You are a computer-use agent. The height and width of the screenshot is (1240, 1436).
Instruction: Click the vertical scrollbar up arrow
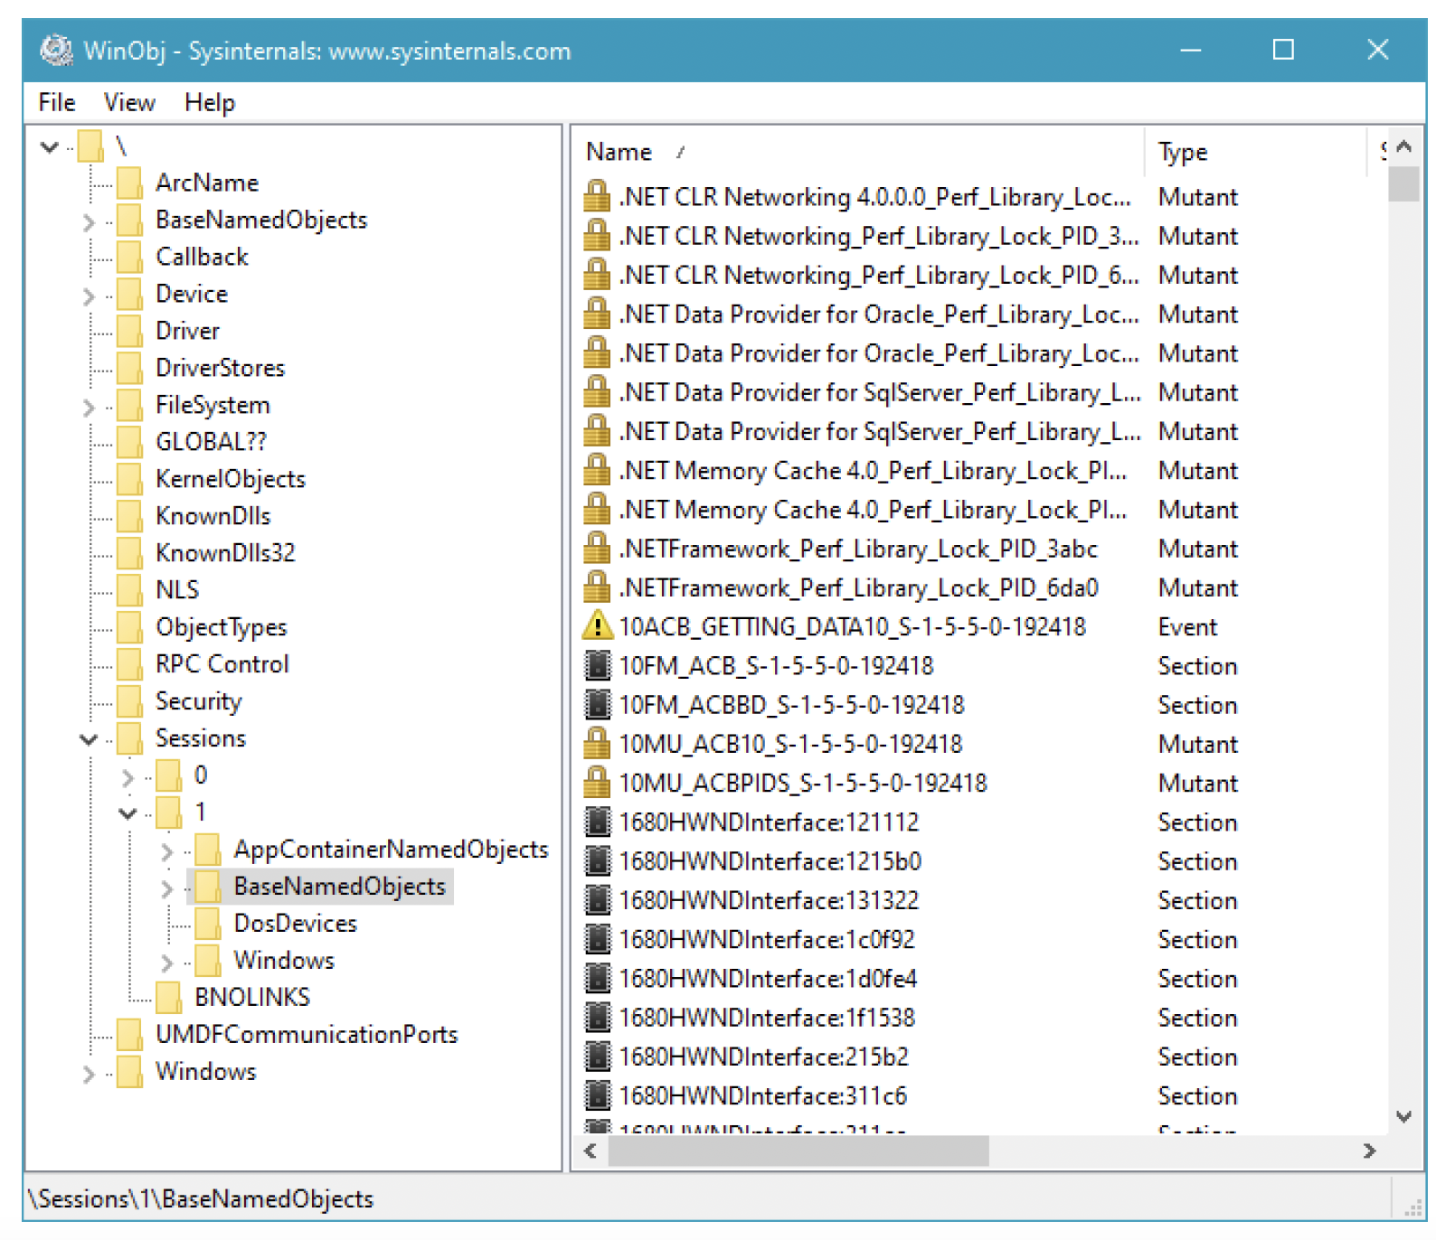[x=1403, y=146]
